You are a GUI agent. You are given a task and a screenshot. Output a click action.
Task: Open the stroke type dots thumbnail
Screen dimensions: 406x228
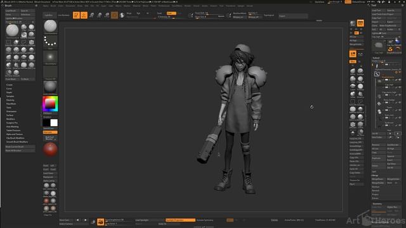pos(50,42)
